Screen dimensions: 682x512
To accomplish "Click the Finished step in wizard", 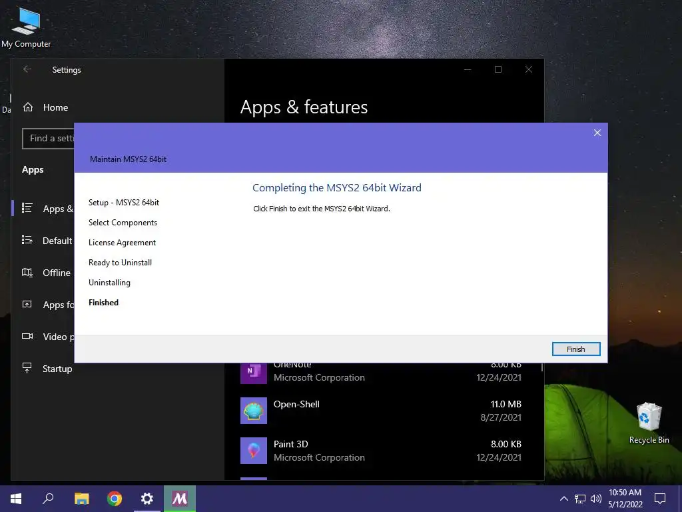I will pyautogui.click(x=103, y=303).
